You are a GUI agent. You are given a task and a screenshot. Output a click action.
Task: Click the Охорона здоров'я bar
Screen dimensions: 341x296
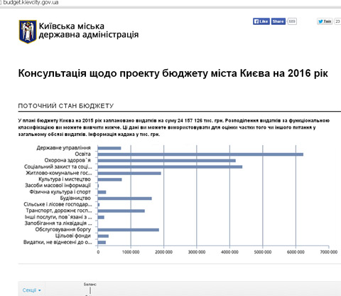tap(166, 161)
